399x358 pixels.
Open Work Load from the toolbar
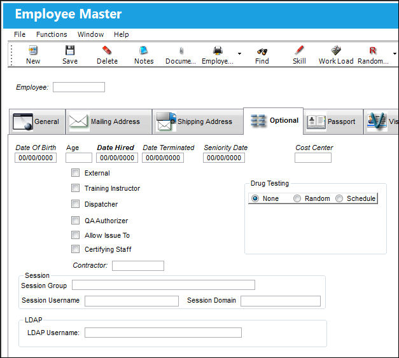pos(336,50)
